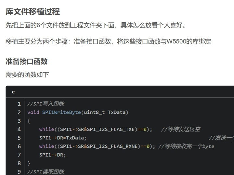
Task: Click the paragraph starting "移植主要分为两个步骤"
Action: coord(108,42)
